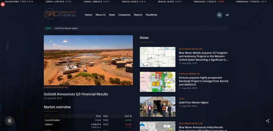Click the share icon at bottom right
273x131 pixels.
(268, 121)
